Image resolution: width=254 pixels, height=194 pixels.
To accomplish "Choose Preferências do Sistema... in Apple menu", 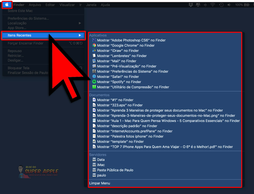I will (28, 18).
